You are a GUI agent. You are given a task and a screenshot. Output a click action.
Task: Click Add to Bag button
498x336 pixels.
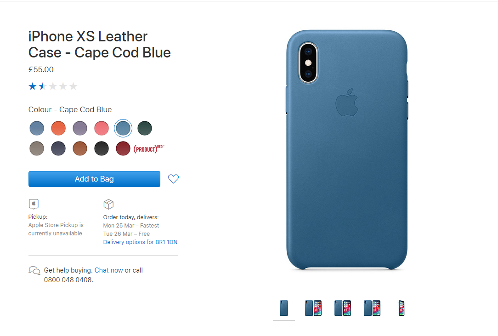tap(94, 179)
